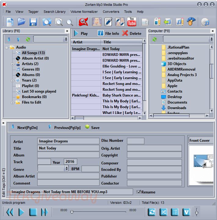The image size is (217, 220).
Task: Click the multiple portraits with pens icon
Action: pyautogui.click(x=120, y=22)
